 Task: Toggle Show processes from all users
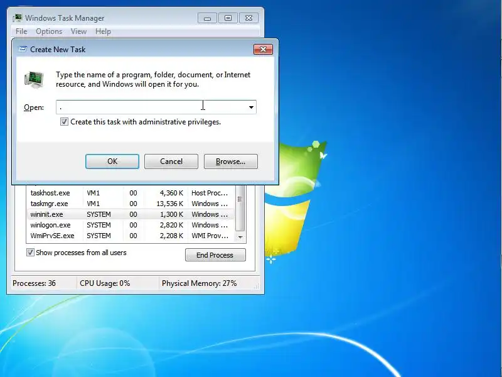point(30,253)
